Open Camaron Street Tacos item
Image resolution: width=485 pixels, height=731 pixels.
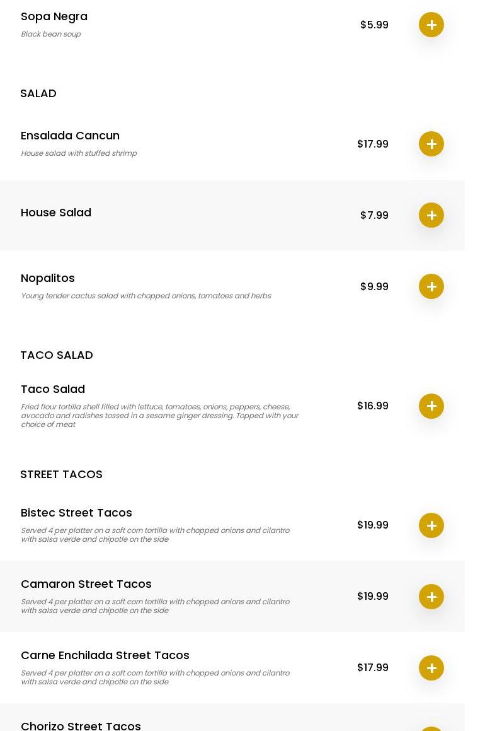86,584
